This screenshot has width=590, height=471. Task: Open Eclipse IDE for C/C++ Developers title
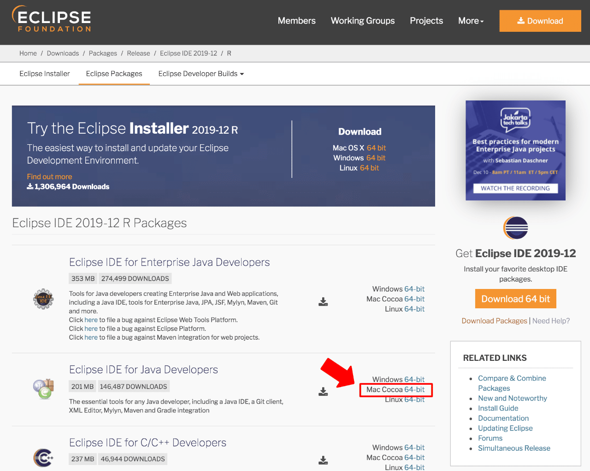coord(147,443)
